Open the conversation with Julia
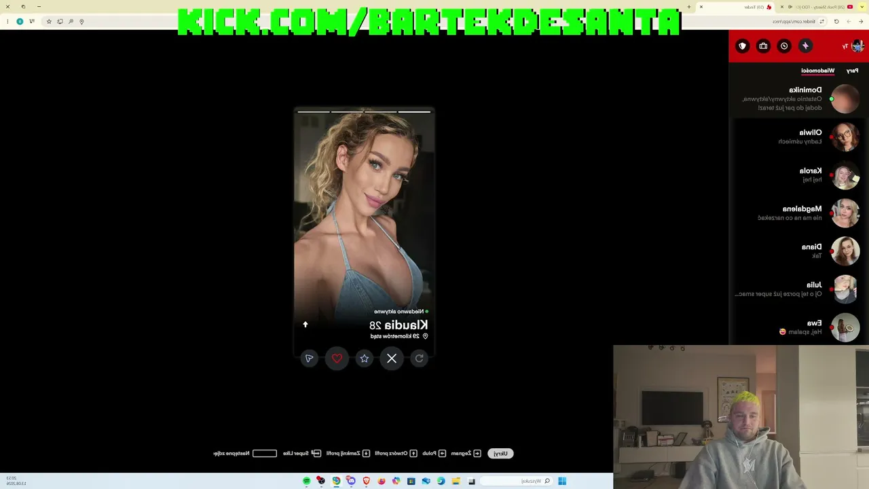The width and height of the screenshot is (869, 489). coord(799,289)
